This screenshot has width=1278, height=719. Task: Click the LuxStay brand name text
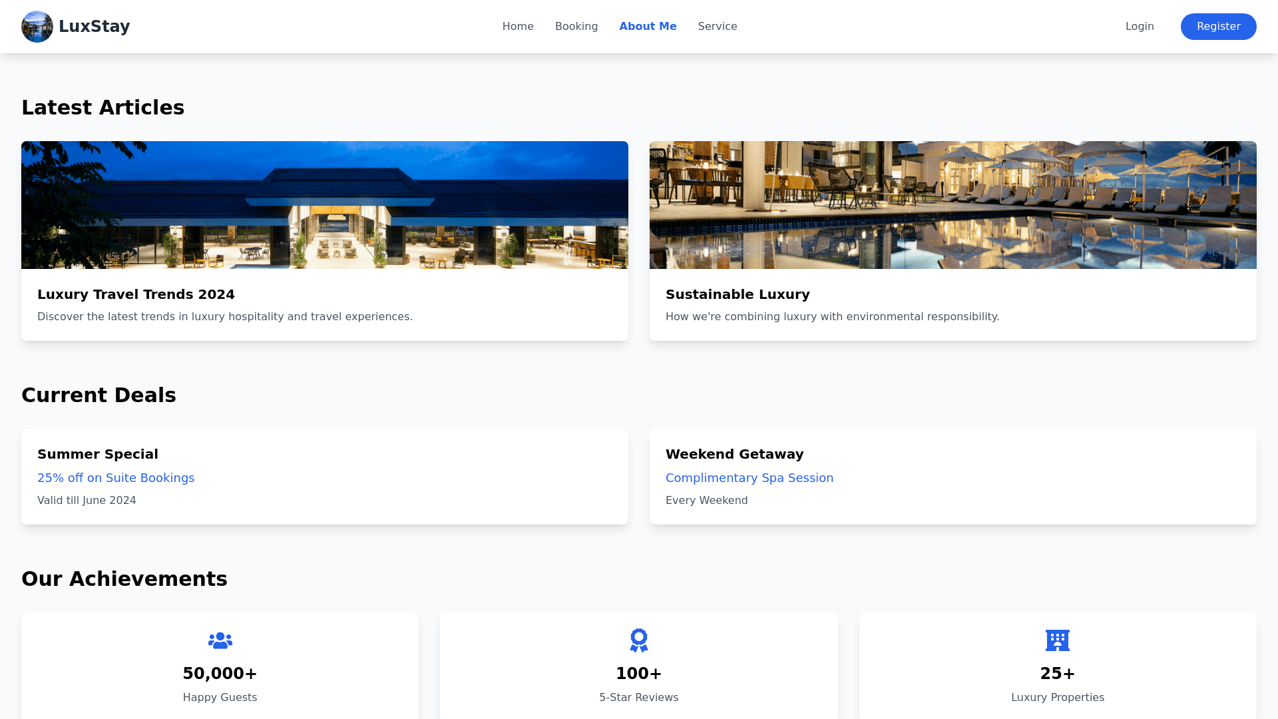[94, 27]
